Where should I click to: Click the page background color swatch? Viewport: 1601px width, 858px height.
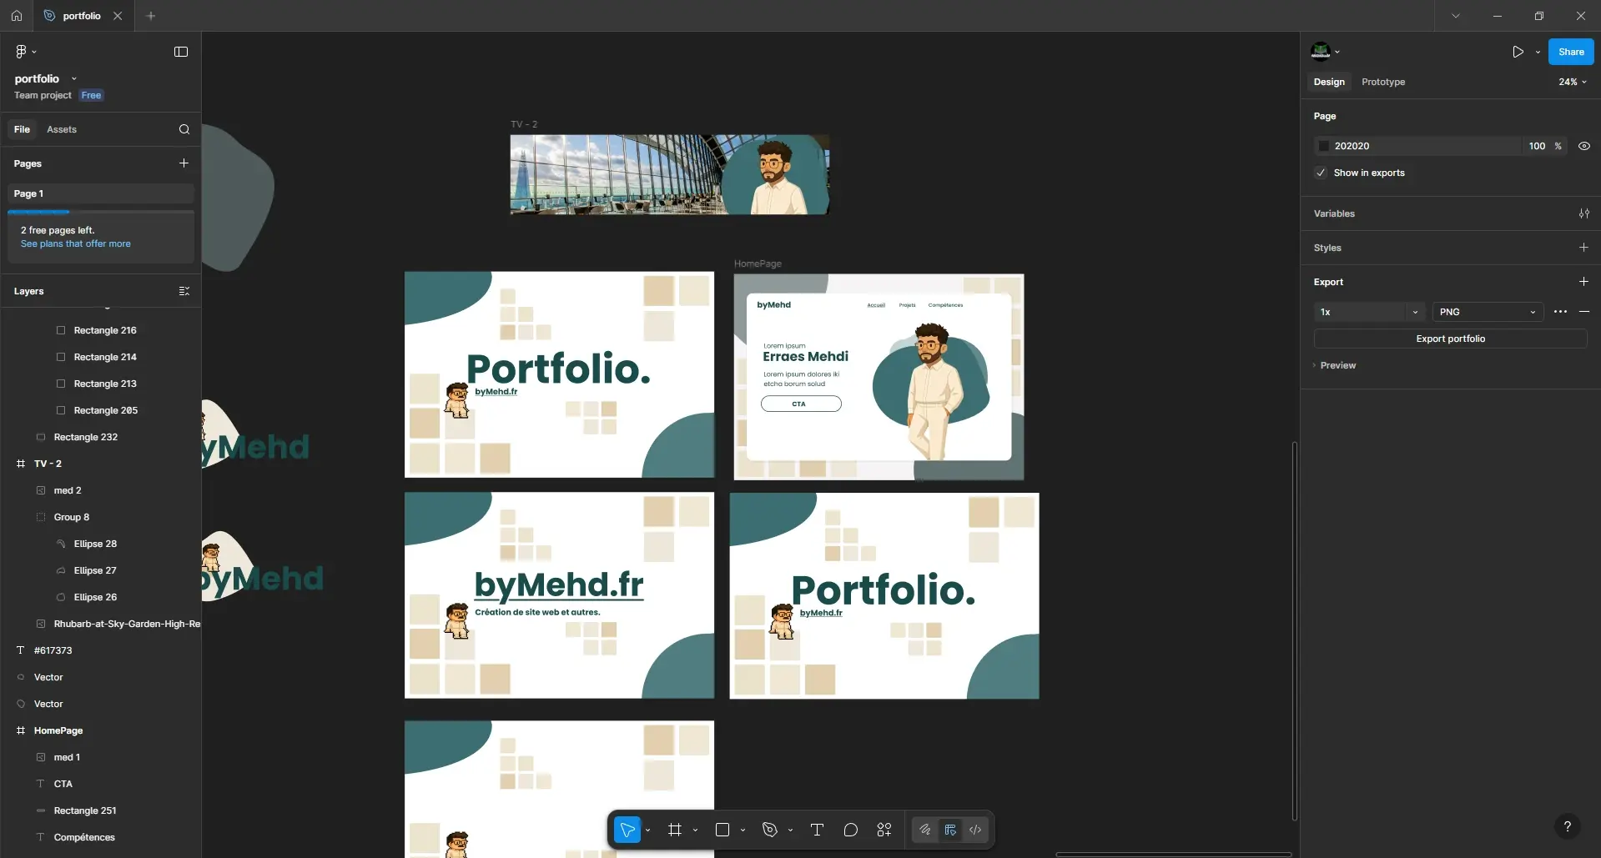coord(1323,146)
